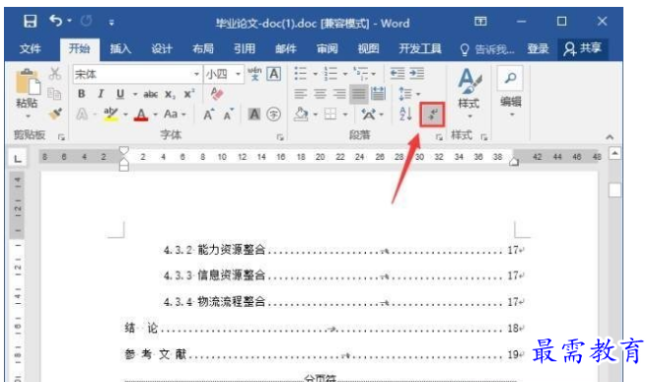The image size is (652, 382).
Task: Apply paragraph shading paint bucket
Action: (301, 114)
